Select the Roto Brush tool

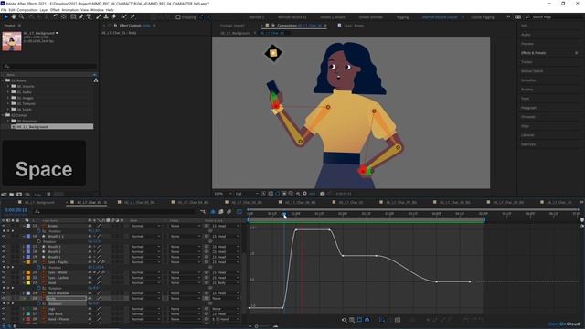click(x=123, y=16)
